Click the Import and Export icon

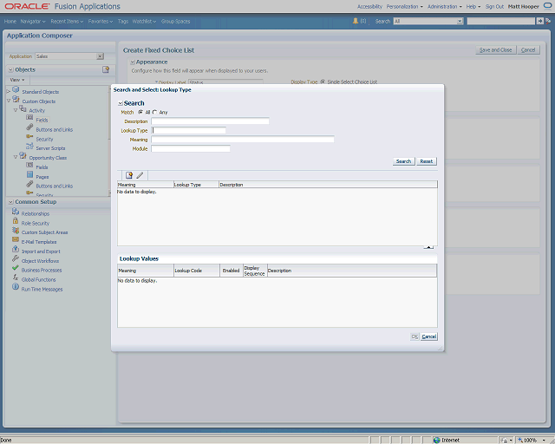16,249
